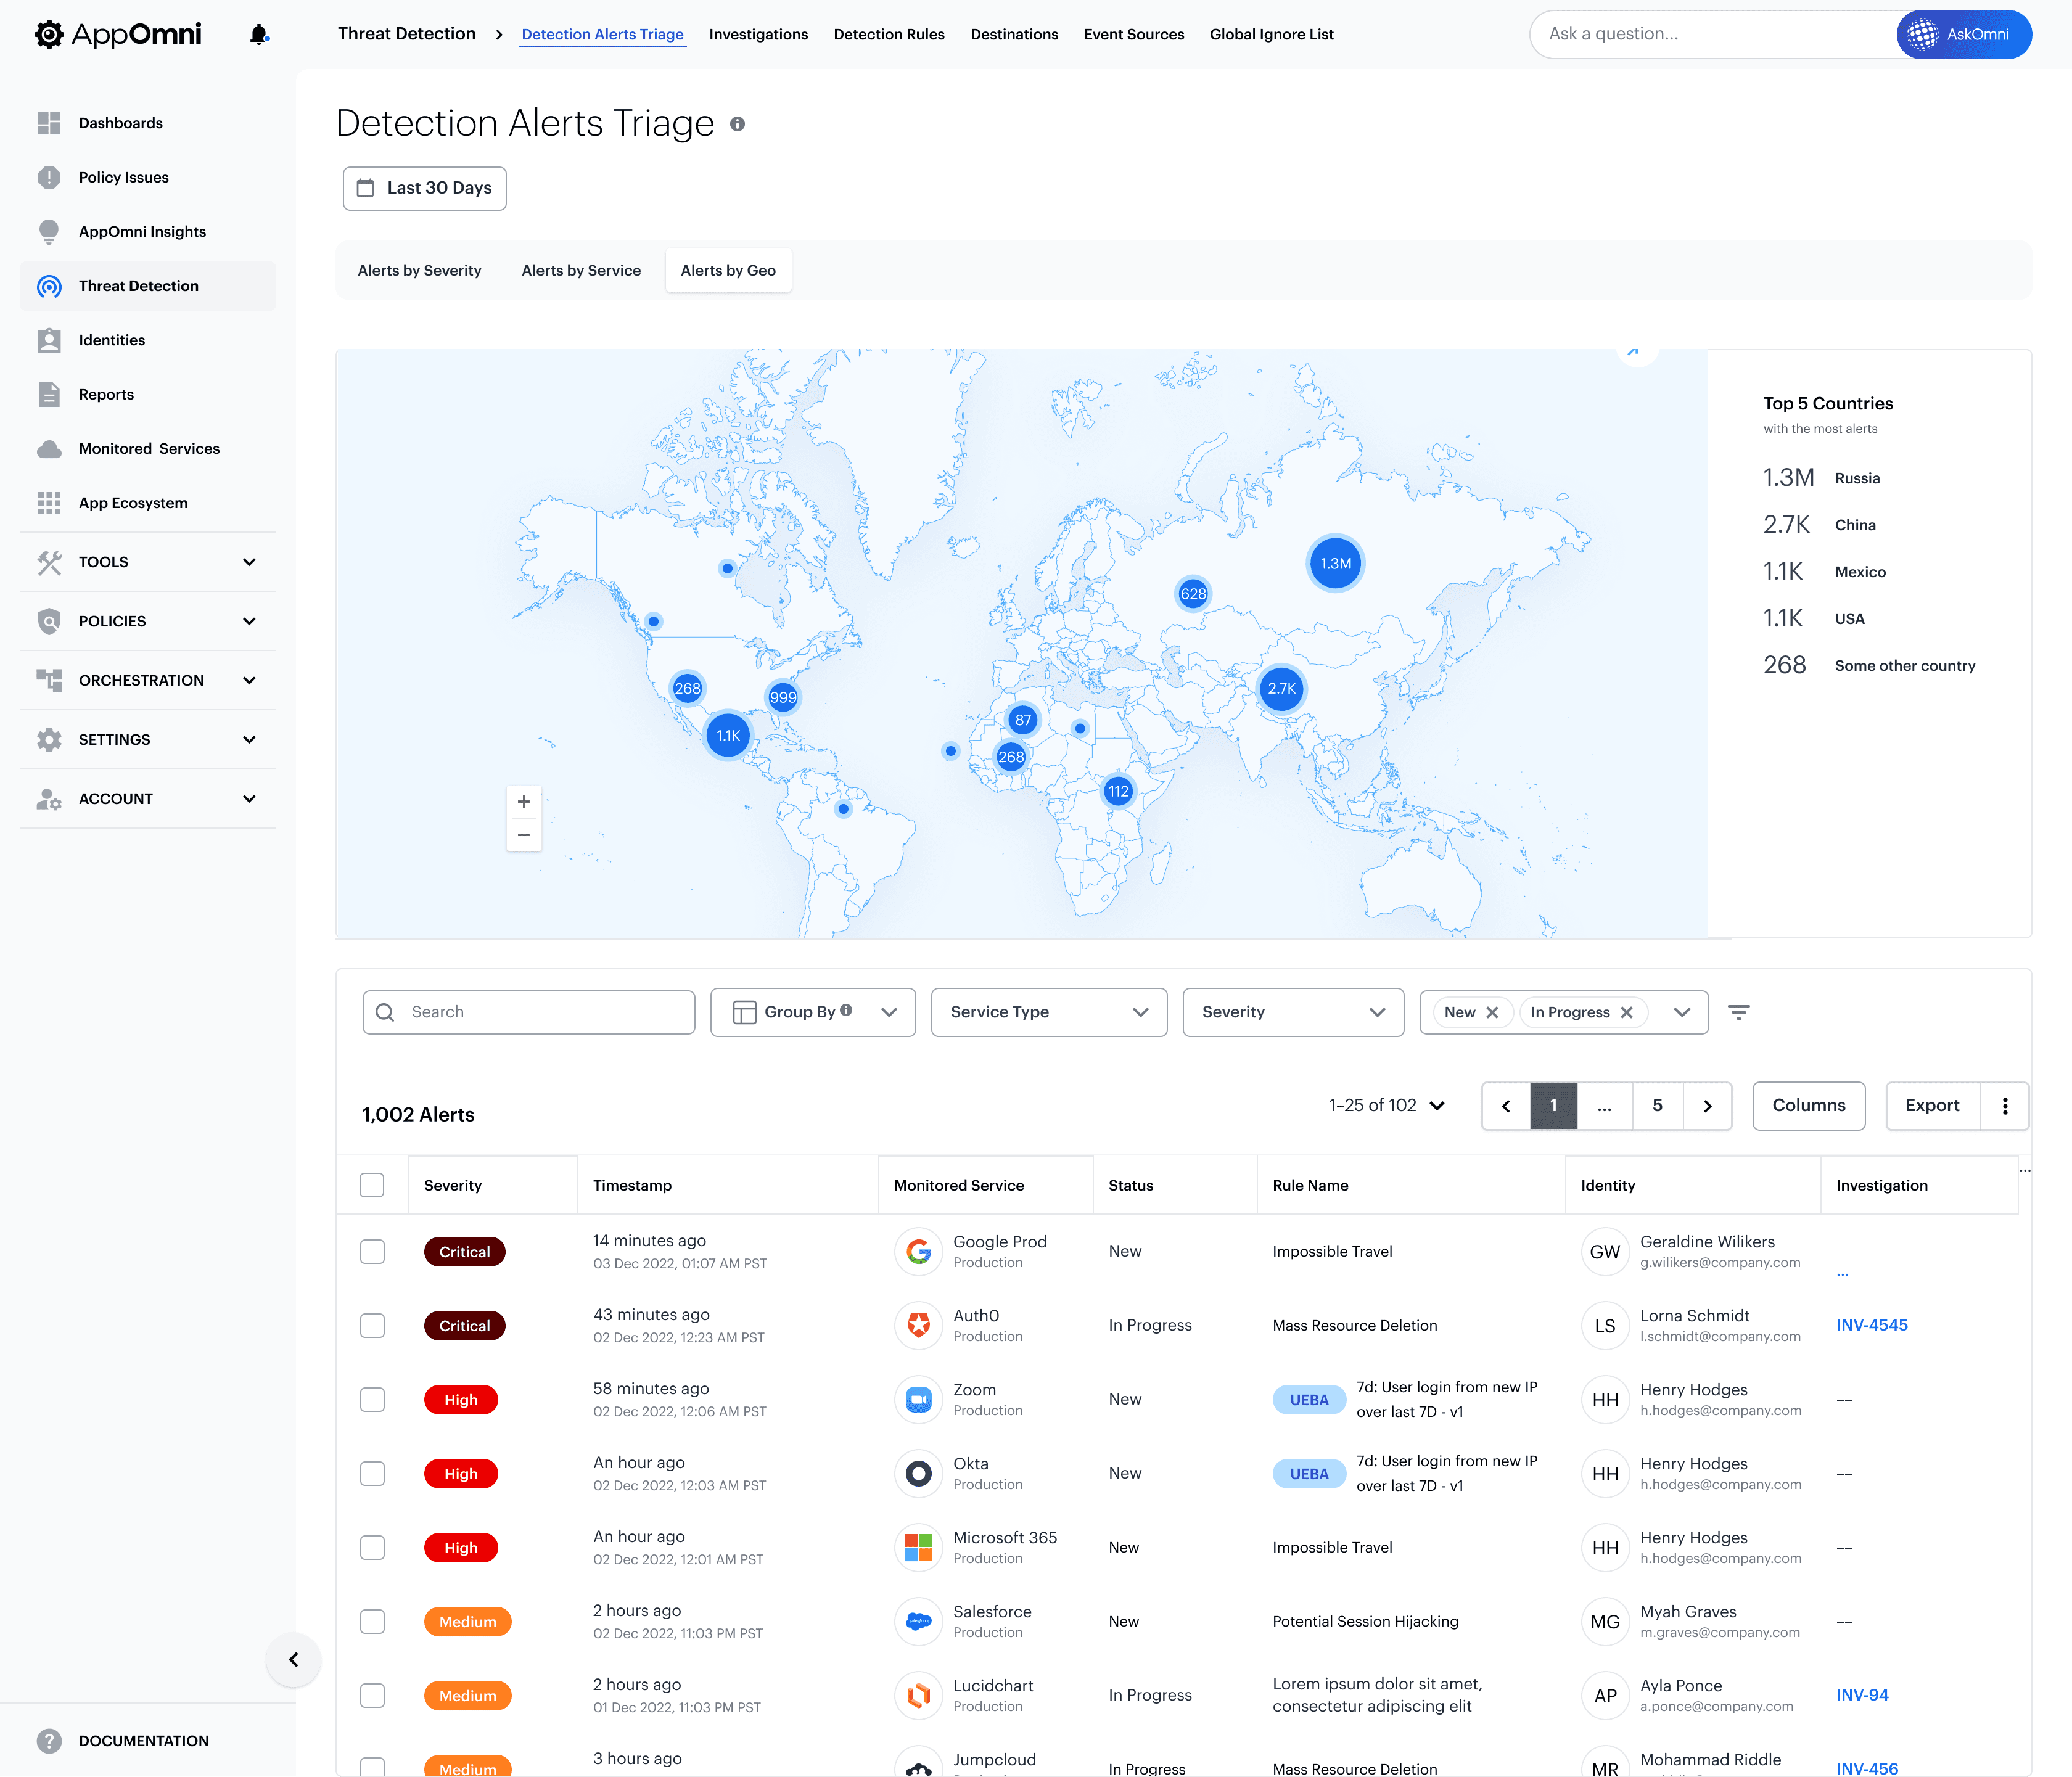This screenshot has height=1777, width=2072.
Task: Click the Columns button
Action: [1808, 1106]
